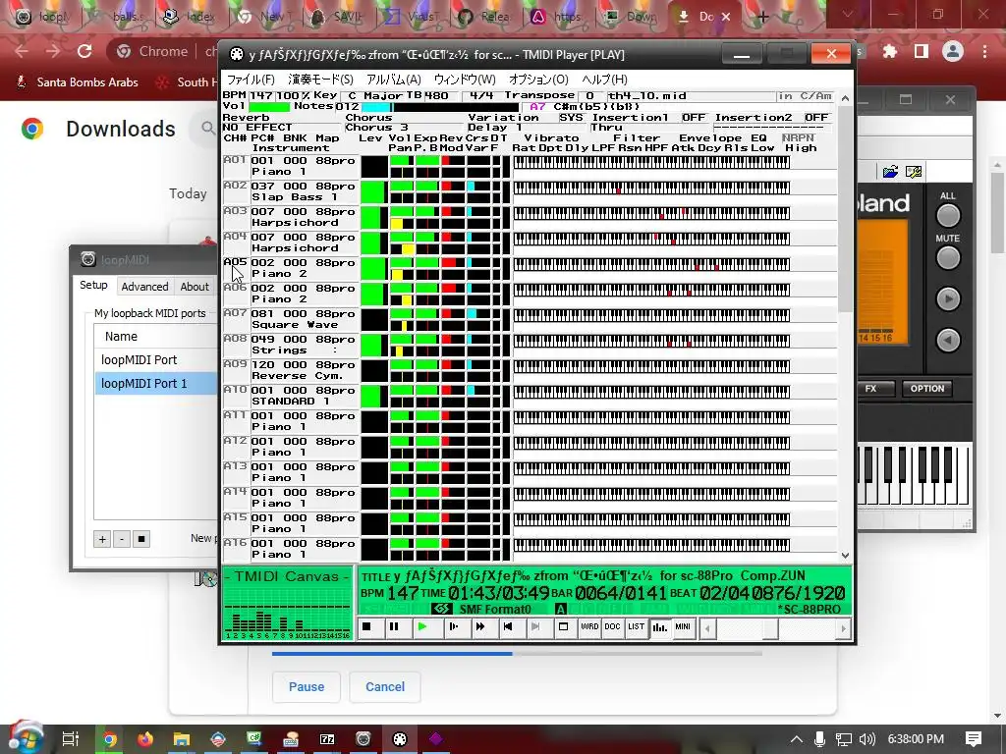Pause the Chrome download
The image size is (1006, 754).
[x=307, y=686]
